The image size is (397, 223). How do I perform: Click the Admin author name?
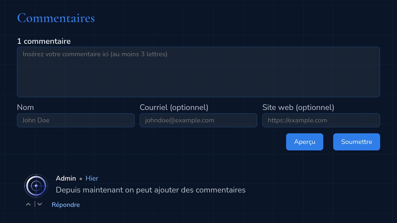pos(66,178)
